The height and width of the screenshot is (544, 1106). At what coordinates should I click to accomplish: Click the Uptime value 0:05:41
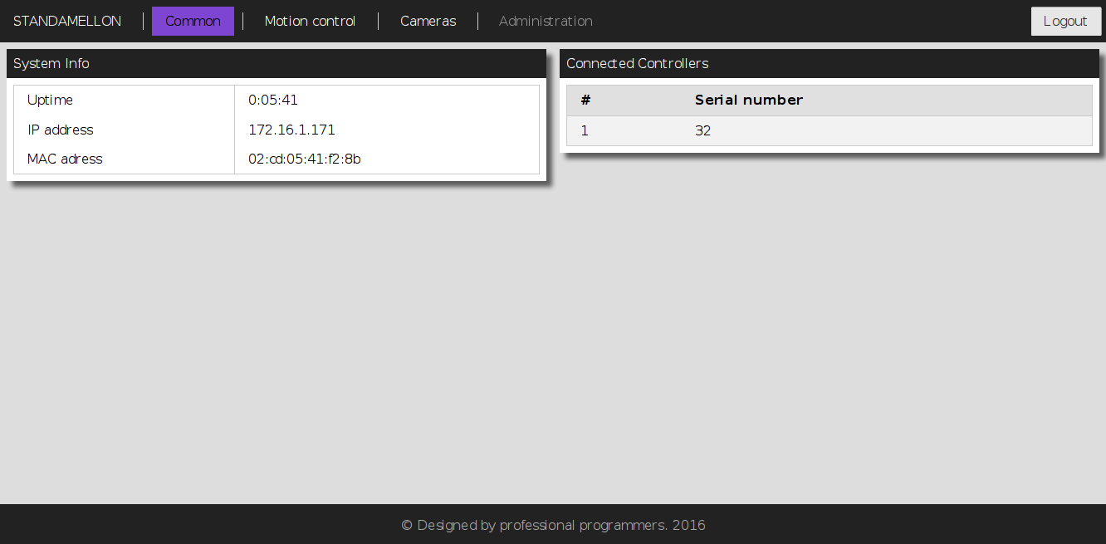coord(273,100)
